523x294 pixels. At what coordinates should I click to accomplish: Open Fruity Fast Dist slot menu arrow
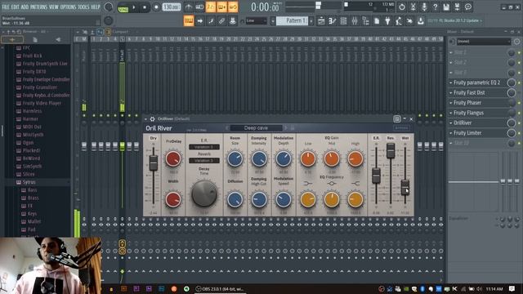click(451, 92)
